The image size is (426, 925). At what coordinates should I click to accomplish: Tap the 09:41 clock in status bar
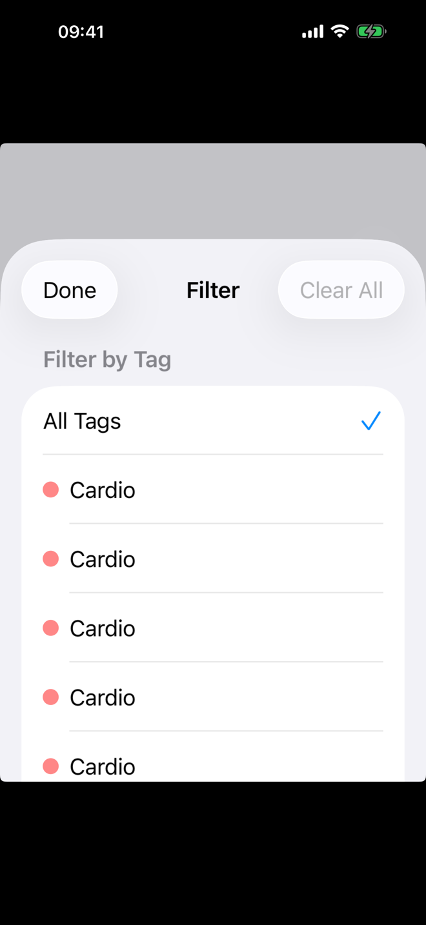pyautogui.click(x=81, y=32)
